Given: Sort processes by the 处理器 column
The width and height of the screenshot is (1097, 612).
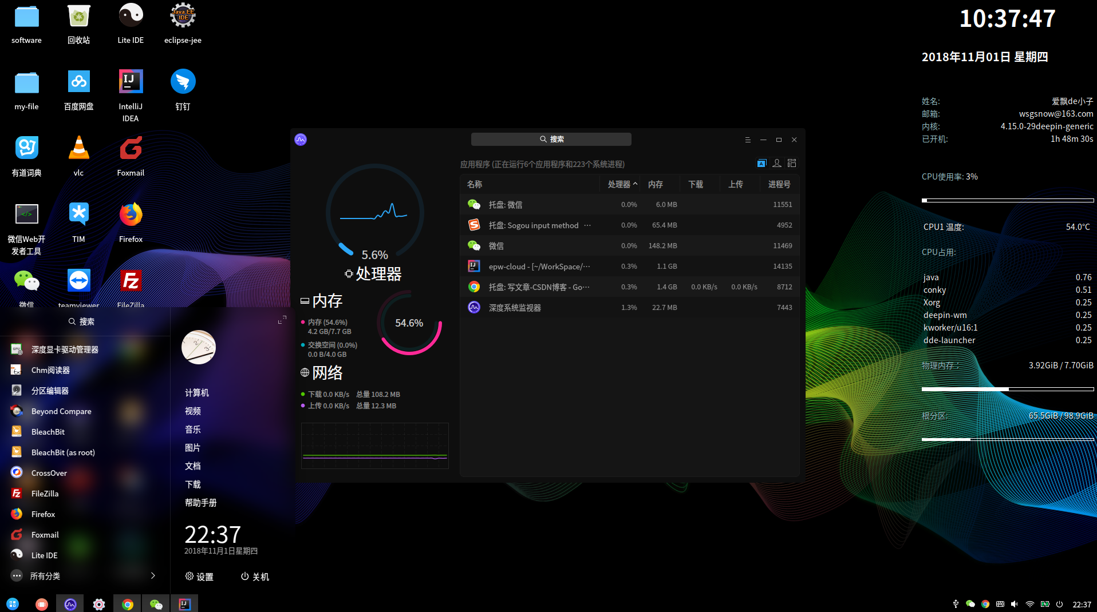Looking at the screenshot, I should point(620,184).
